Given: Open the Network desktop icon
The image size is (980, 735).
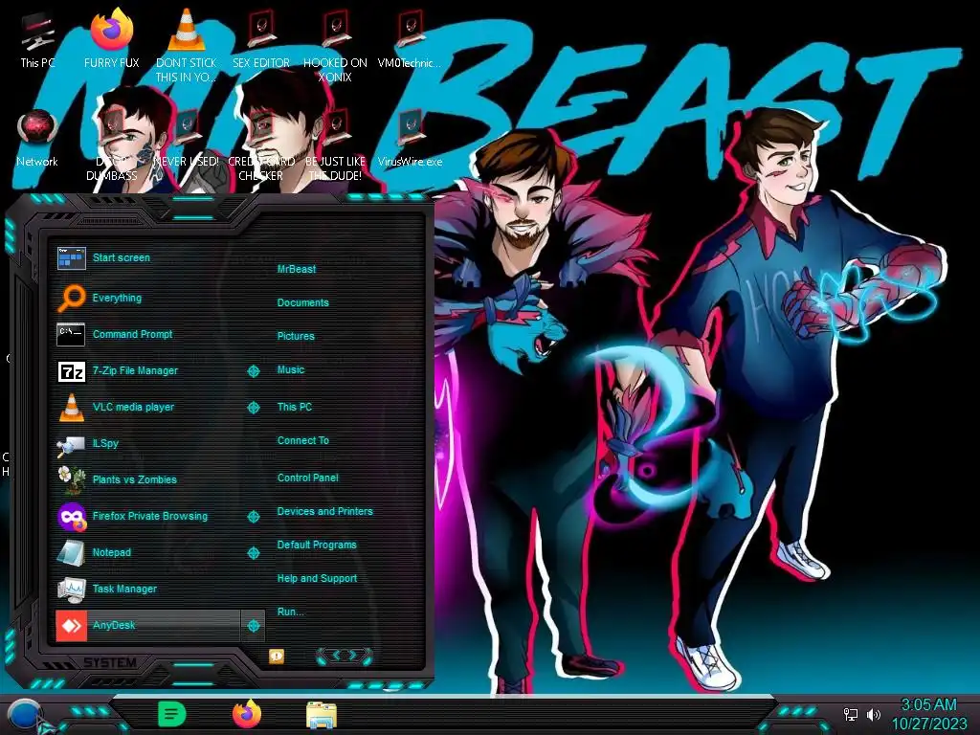Looking at the screenshot, I should click(x=37, y=139).
